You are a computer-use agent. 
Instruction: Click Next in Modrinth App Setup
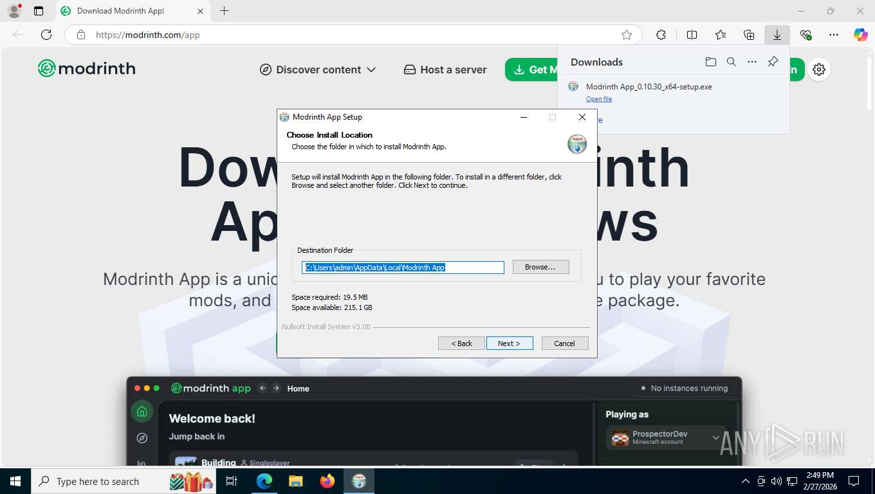510,343
